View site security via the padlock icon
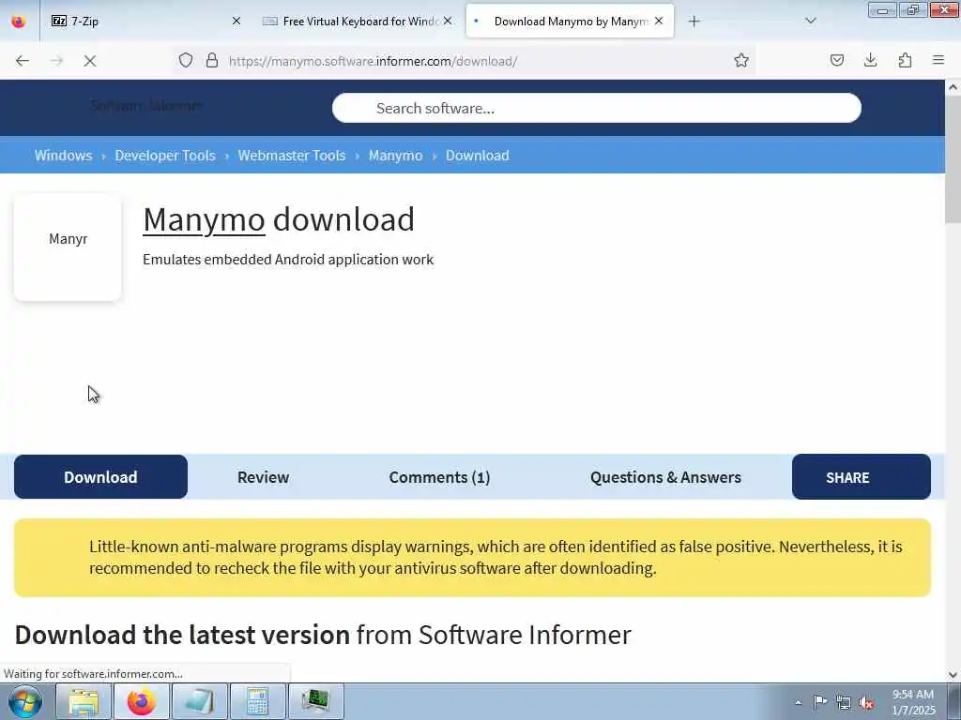 pos(212,60)
